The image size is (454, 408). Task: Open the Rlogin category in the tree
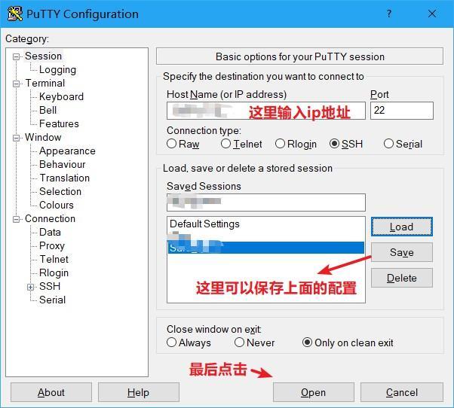point(54,273)
